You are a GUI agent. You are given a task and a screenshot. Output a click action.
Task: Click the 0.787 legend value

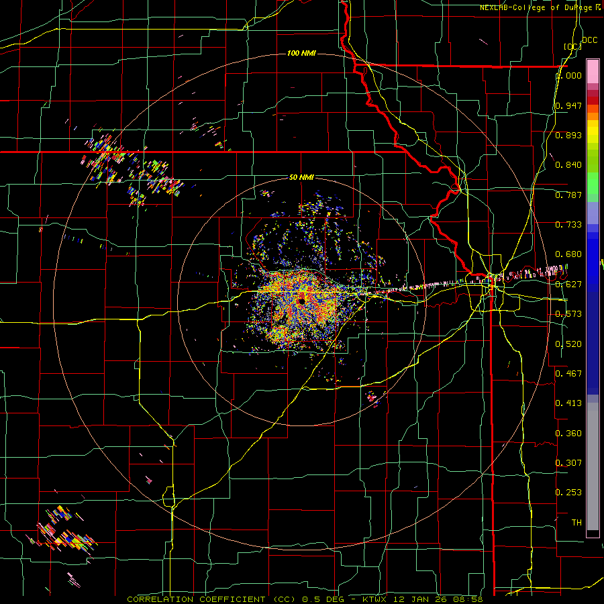pos(568,195)
